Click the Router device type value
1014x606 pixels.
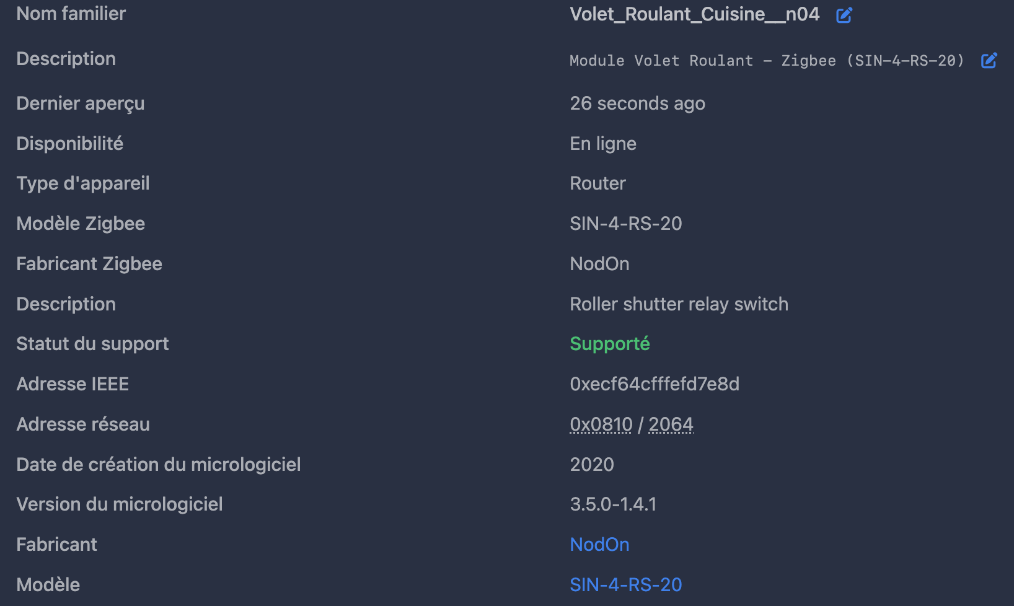click(x=597, y=183)
